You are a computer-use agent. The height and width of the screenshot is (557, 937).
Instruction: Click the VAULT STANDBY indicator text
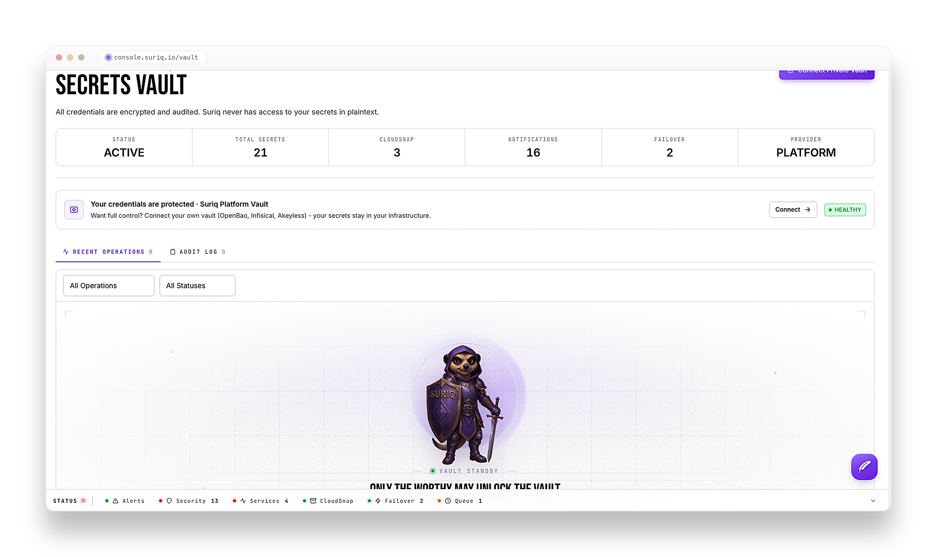468,471
